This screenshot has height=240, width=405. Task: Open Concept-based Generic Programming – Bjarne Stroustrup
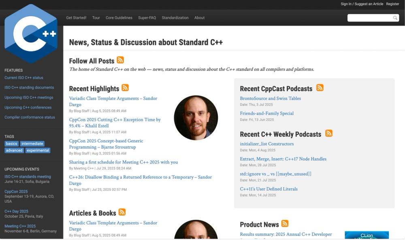click(106, 144)
